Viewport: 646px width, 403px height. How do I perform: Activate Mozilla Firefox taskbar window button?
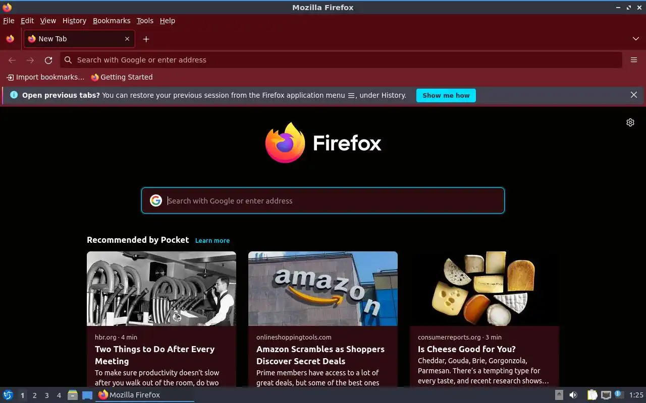[145, 395]
